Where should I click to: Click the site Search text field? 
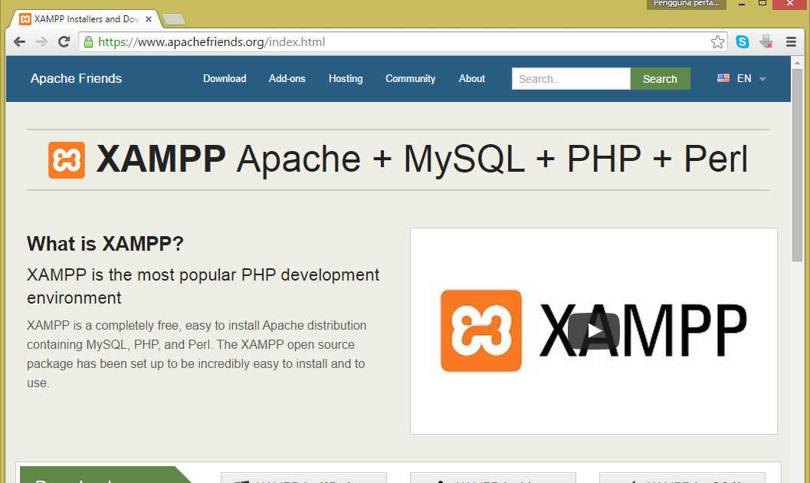coord(571,78)
